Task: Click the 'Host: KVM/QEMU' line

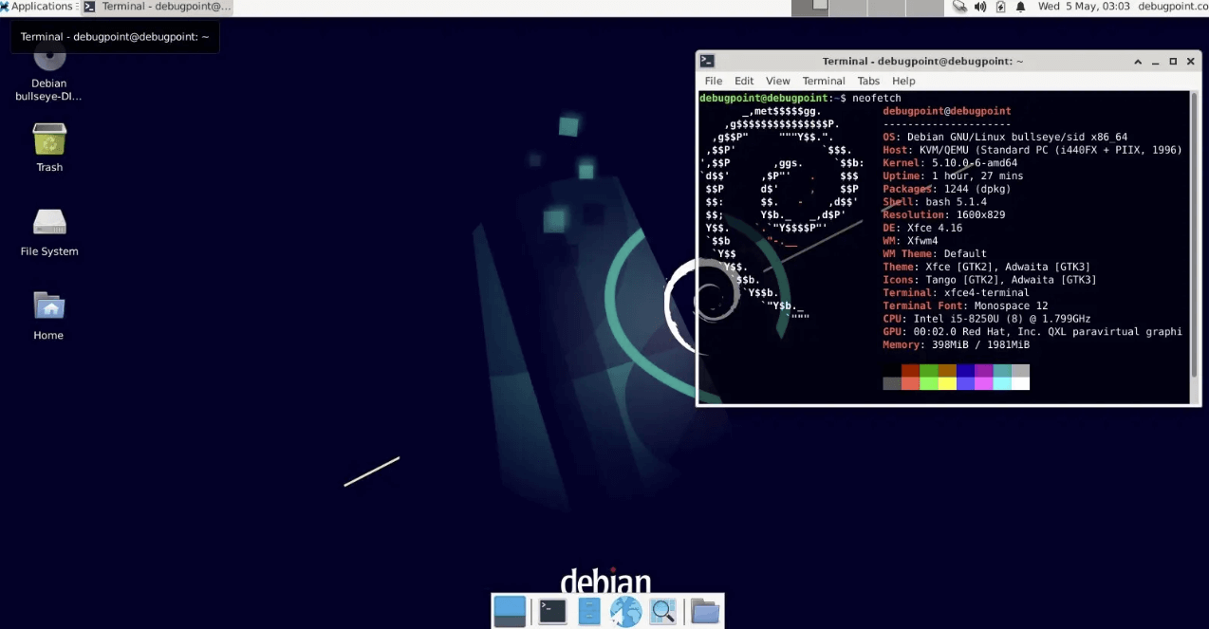Action: point(1032,150)
